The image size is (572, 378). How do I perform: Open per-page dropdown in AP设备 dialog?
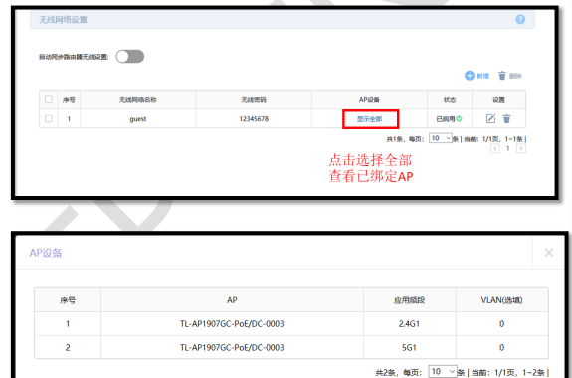(443, 371)
